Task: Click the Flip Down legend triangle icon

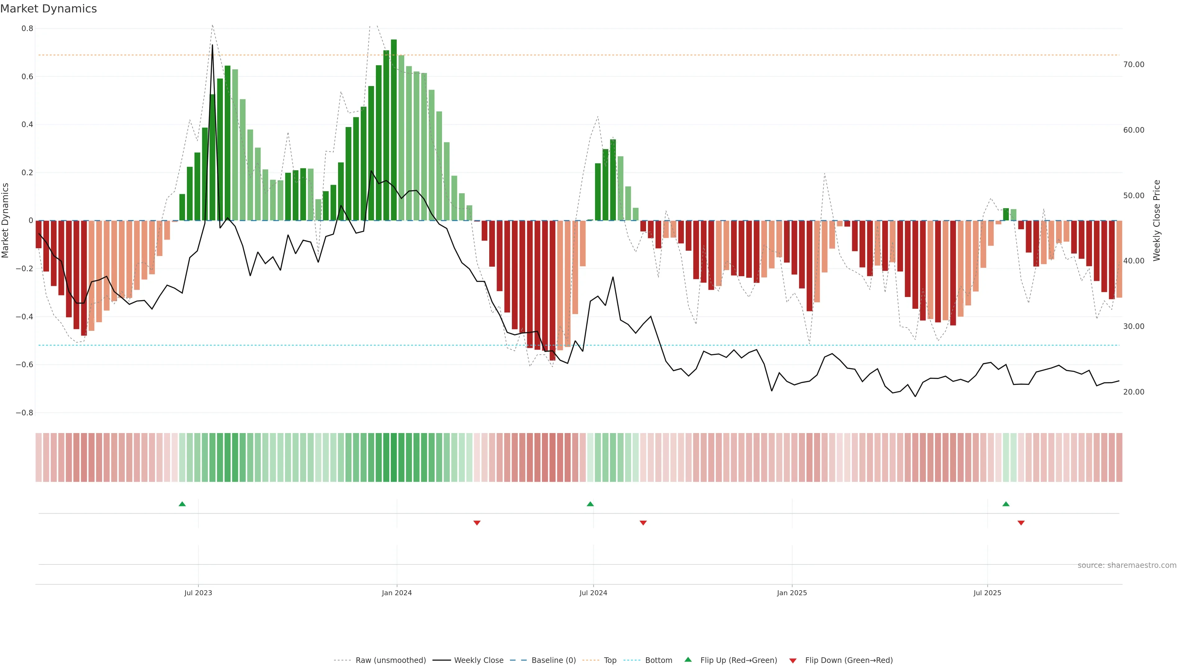Action: tap(793, 660)
